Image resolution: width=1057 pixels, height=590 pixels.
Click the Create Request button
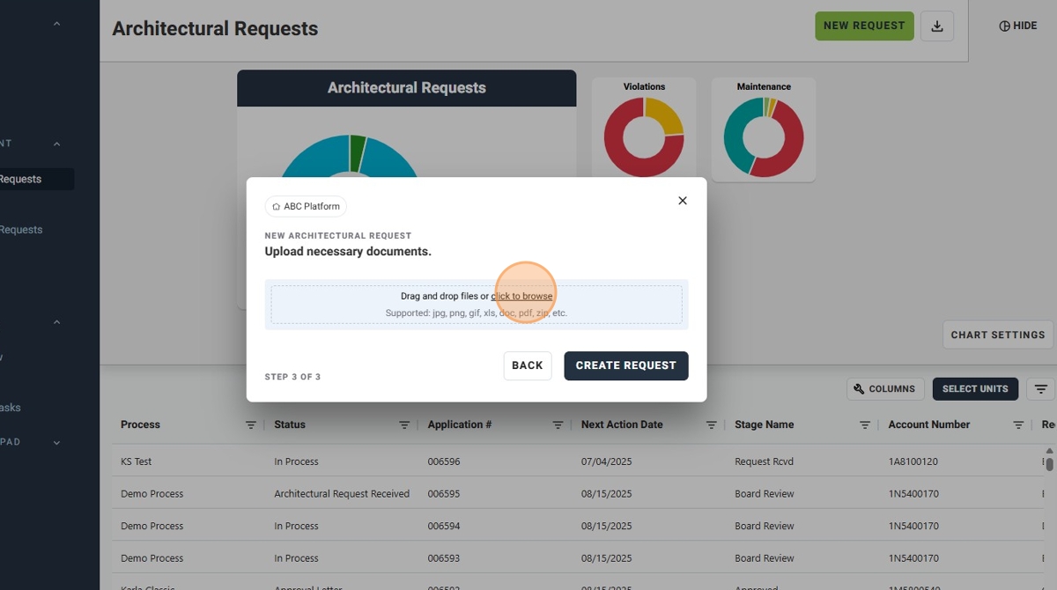tap(626, 365)
